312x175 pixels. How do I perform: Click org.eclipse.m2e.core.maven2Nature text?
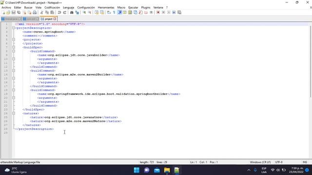[75, 121]
